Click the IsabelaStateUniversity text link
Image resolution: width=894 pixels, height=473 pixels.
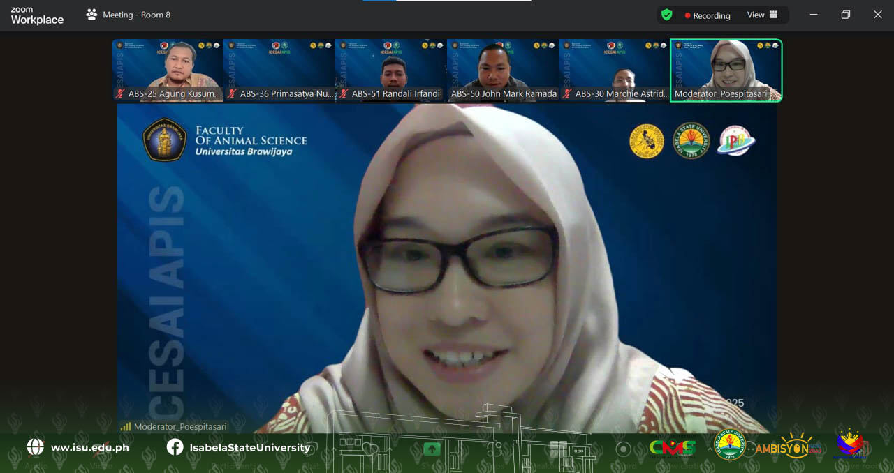click(249, 447)
